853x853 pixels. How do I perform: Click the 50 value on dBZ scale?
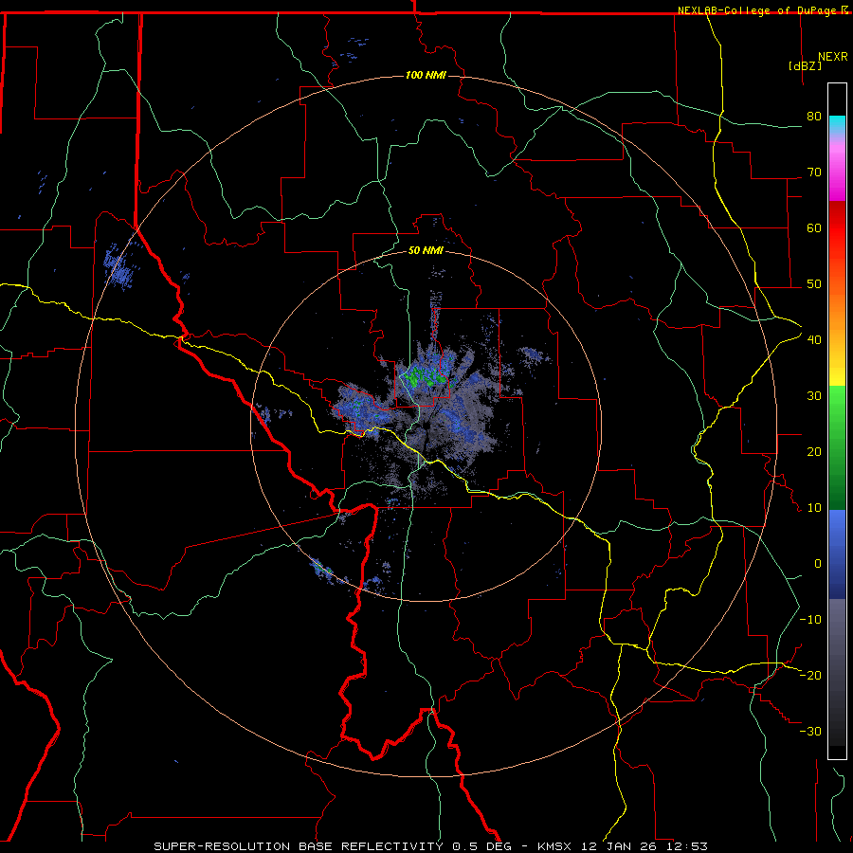[x=814, y=284]
